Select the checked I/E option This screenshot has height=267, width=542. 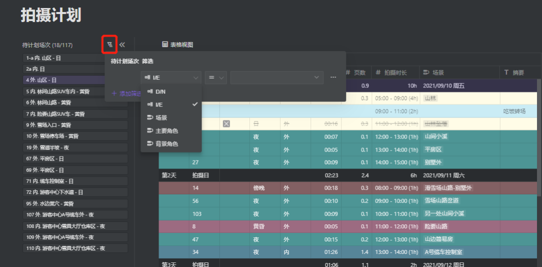point(171,105)
